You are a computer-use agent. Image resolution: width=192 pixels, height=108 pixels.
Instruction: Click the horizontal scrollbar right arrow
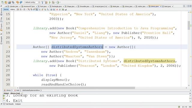[x=186, y=88]
